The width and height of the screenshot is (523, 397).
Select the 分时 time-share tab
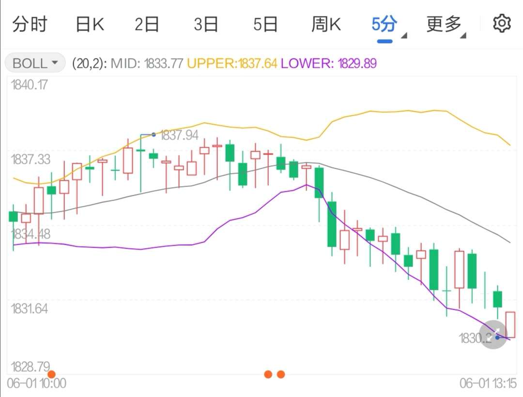[31, 23]
